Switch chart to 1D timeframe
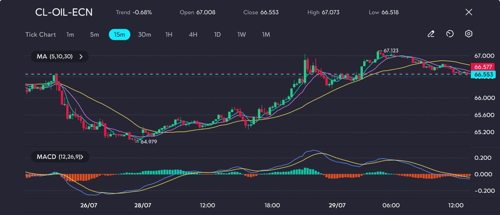500x215 pixels. point(218,35)
